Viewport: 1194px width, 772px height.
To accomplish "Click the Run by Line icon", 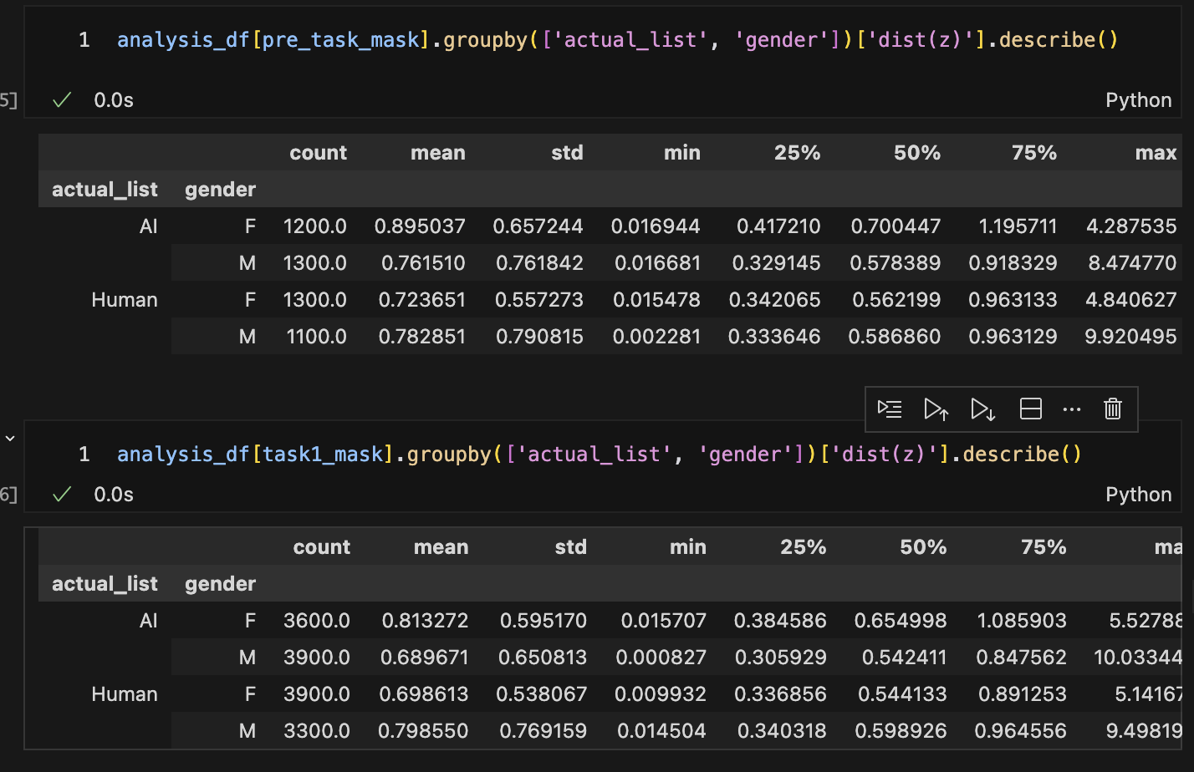I will point(890,409).
